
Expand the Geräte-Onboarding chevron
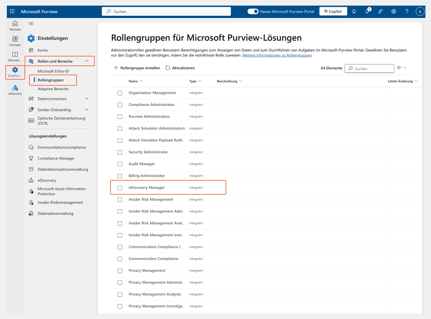(x=87, y=110)
